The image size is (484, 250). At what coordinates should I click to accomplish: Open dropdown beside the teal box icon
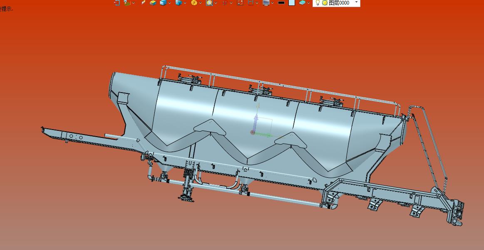(x=308, y=3)
